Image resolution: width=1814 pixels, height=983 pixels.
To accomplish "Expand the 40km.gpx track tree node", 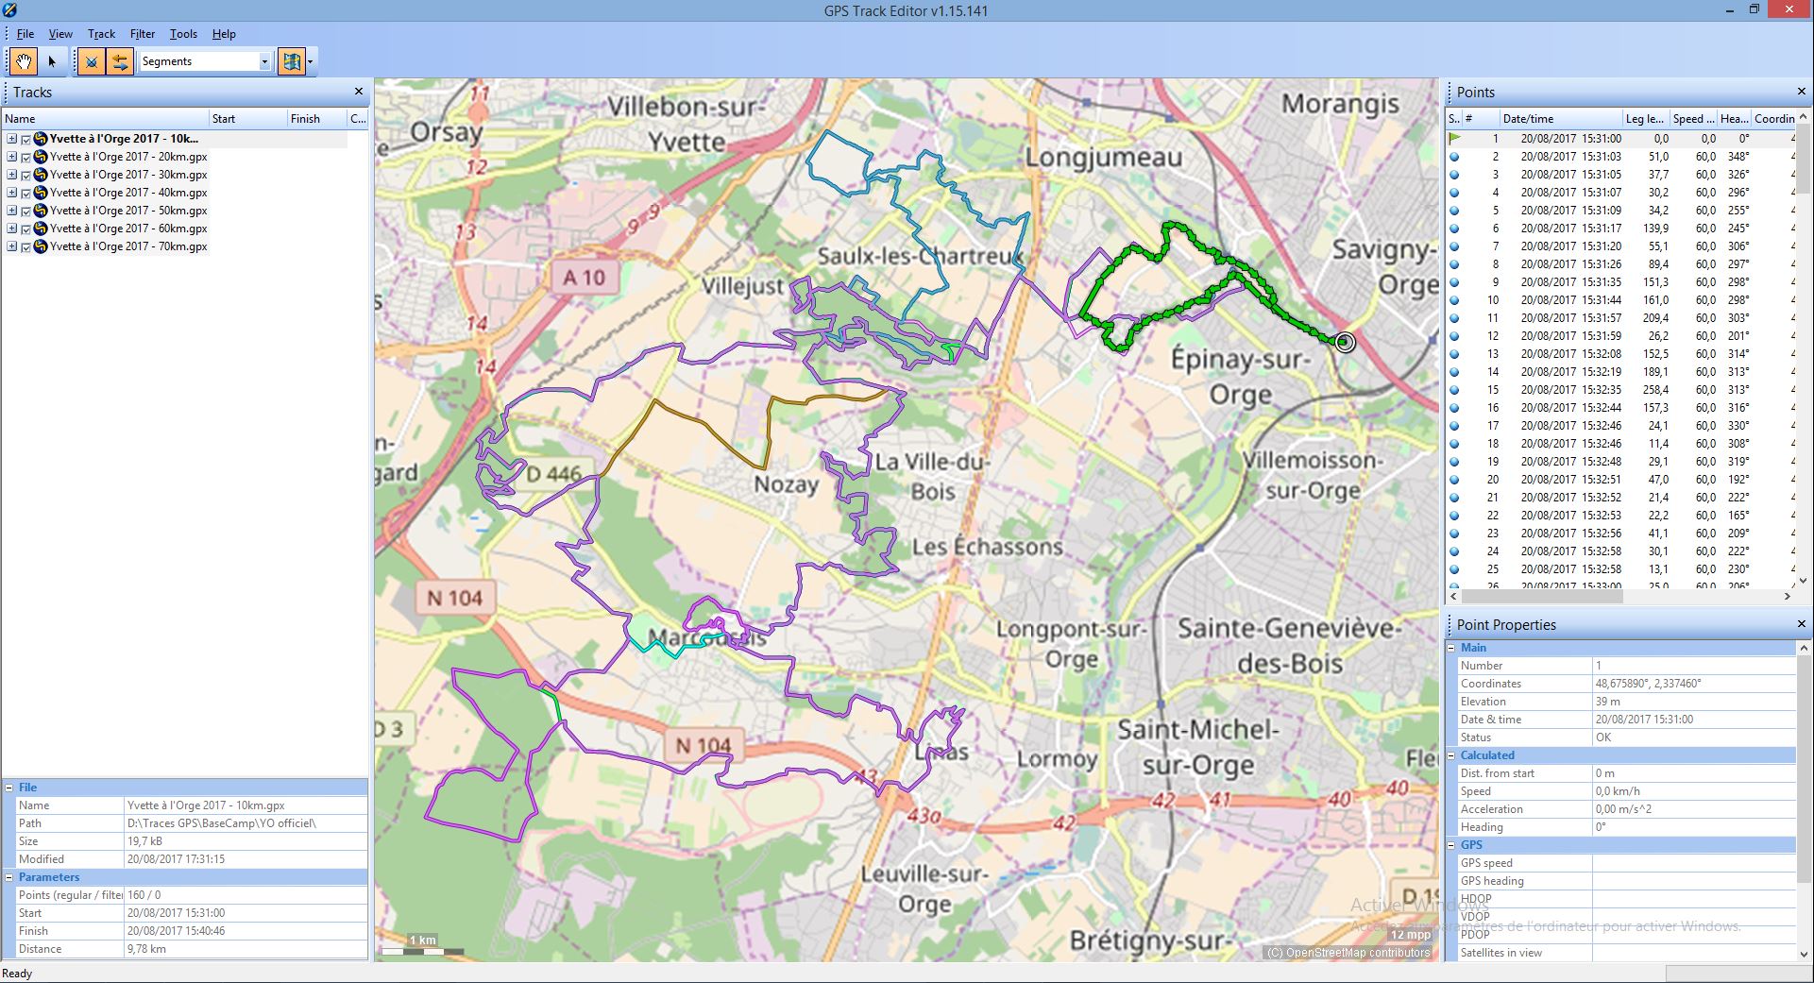I will (12, 193).
